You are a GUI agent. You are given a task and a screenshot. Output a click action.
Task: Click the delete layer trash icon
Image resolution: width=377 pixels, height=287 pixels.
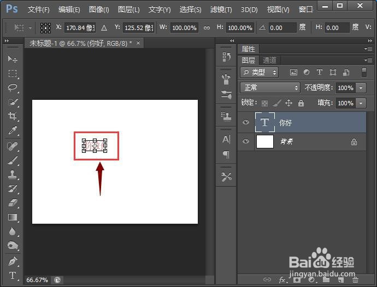[x=355, y=280]
